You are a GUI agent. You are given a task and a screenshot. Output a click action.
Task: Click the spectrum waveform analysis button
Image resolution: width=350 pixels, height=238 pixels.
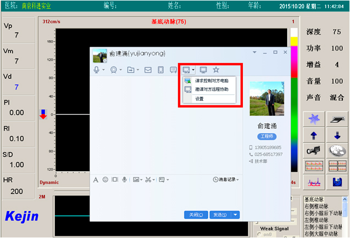pos(314,182)
